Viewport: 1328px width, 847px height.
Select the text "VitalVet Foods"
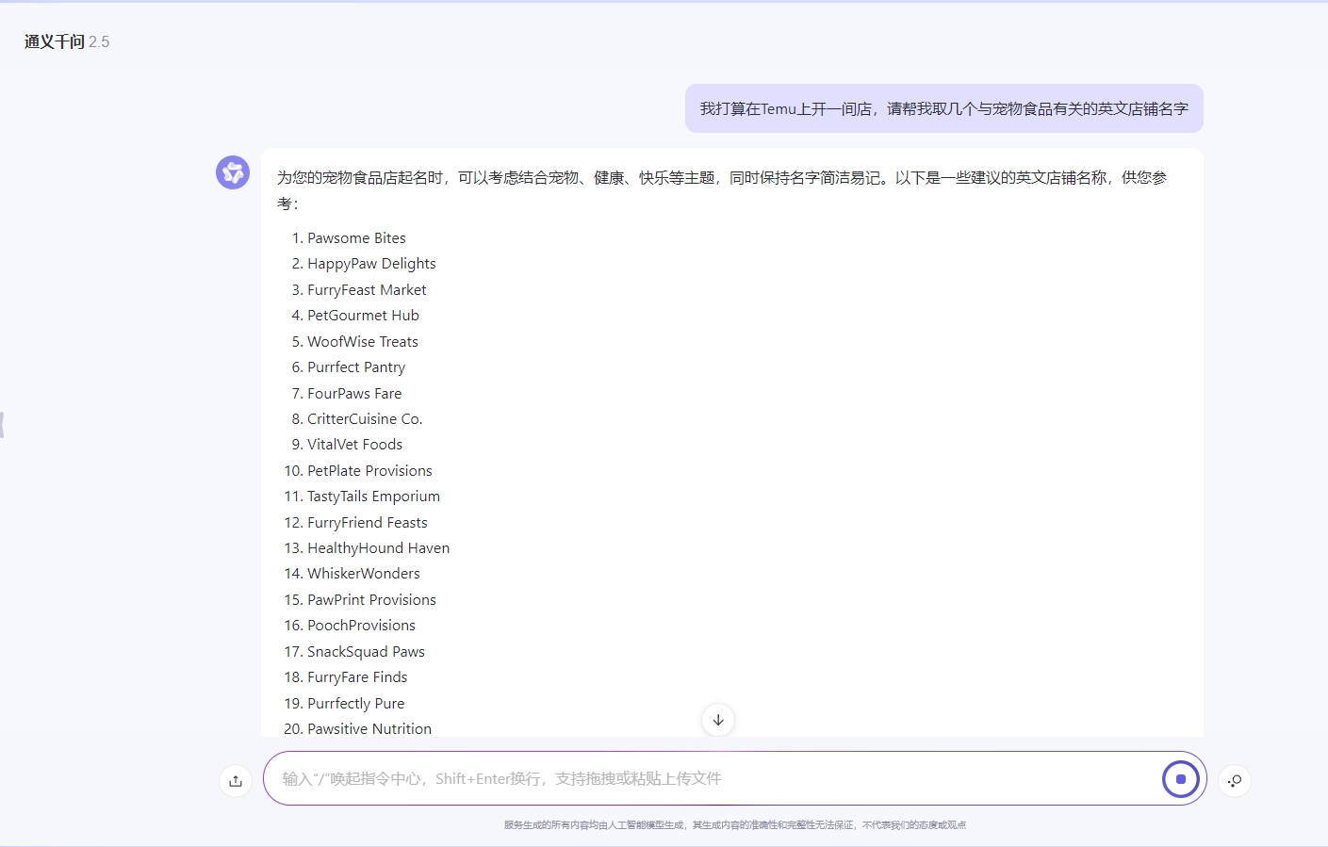(354, 445)
